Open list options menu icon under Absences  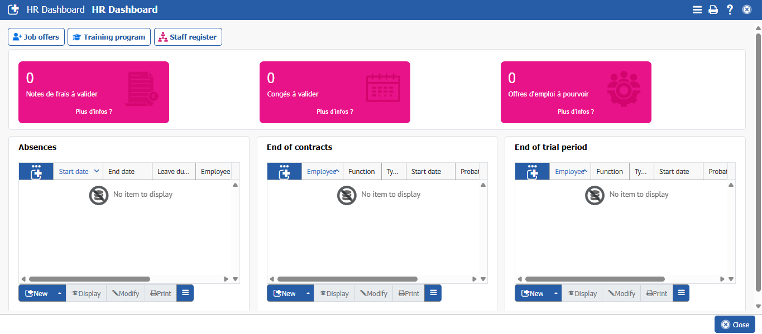pyautogui.click(x=185, y=293)
